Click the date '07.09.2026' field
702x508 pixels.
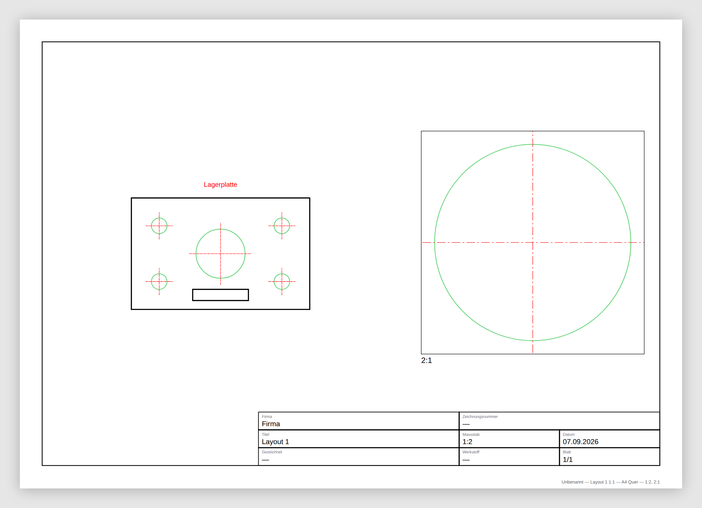[580, 442]
